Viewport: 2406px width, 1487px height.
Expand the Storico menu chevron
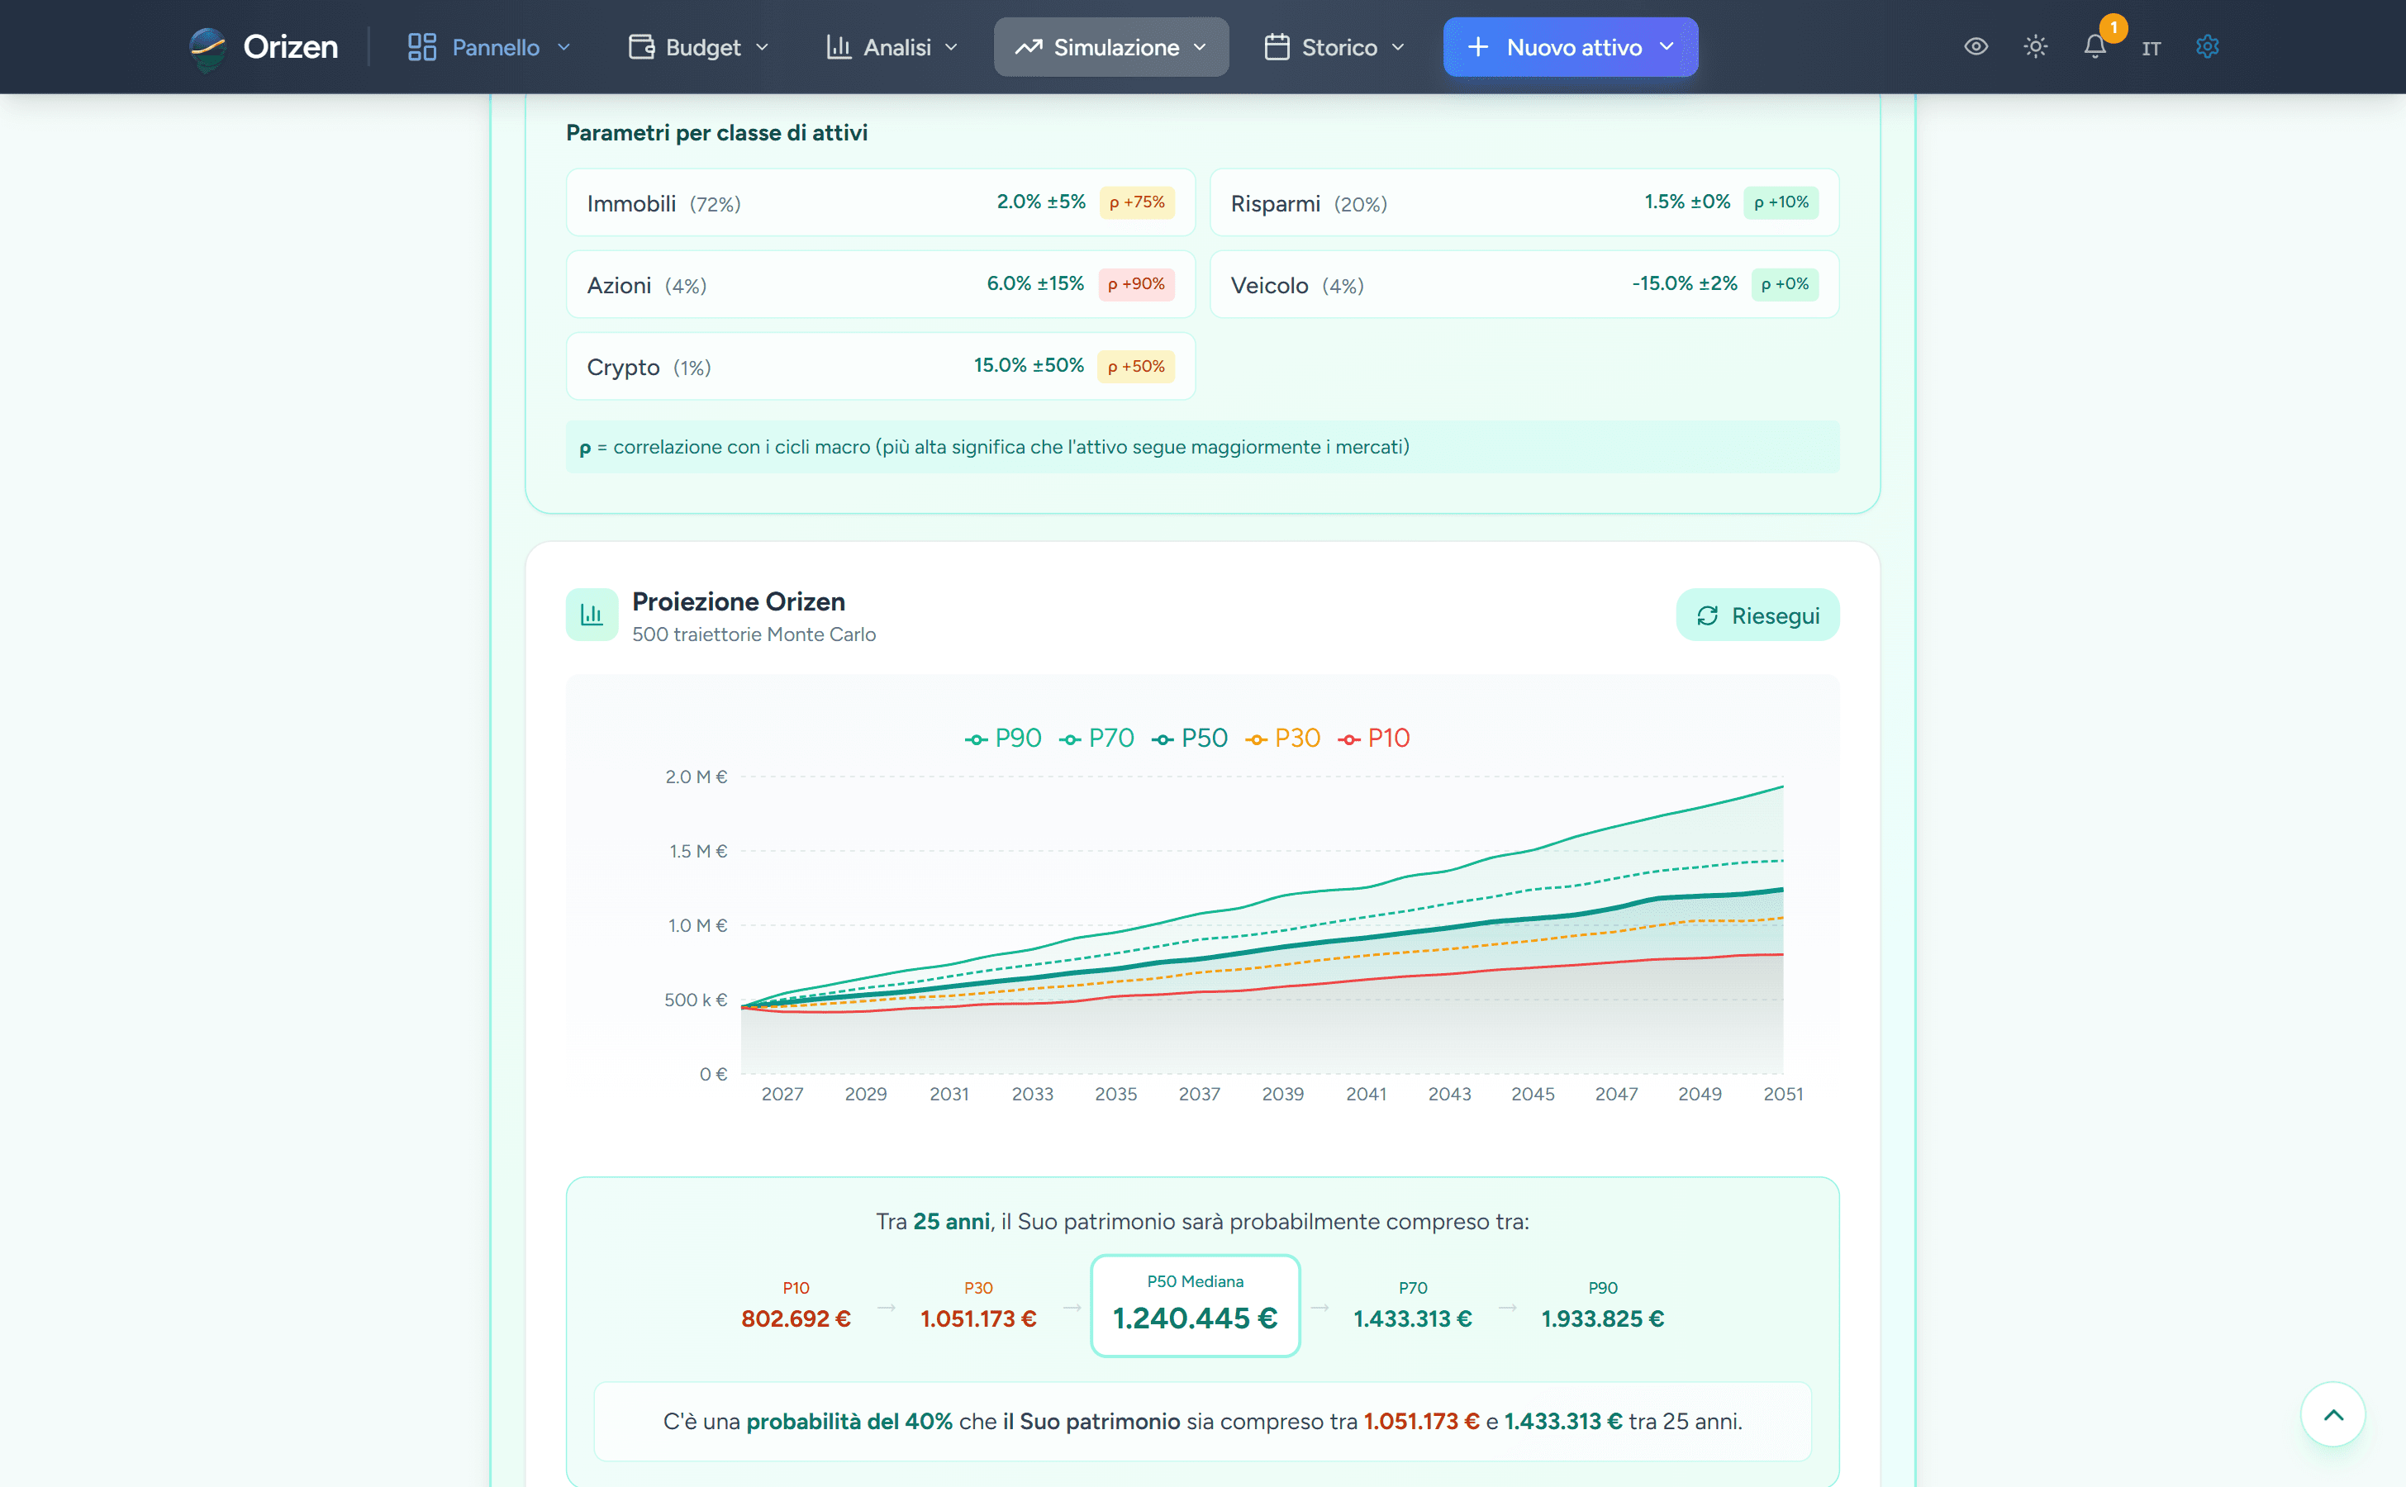[1398, 47]
